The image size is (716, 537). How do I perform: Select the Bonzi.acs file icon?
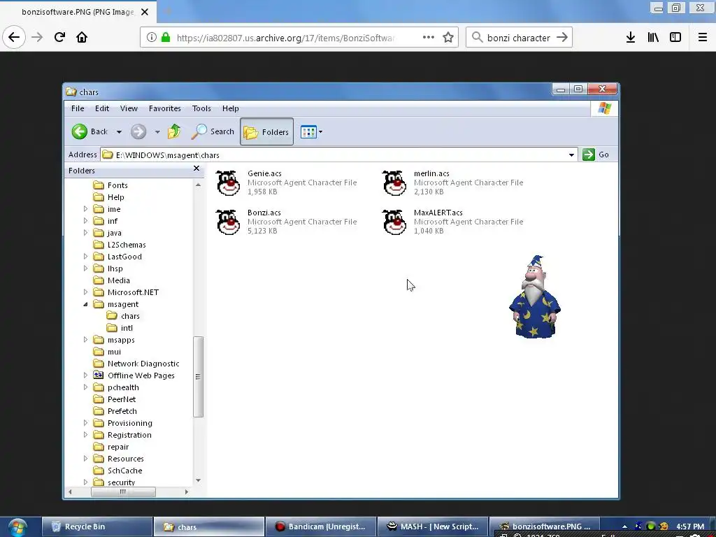[x=228, y=222]
